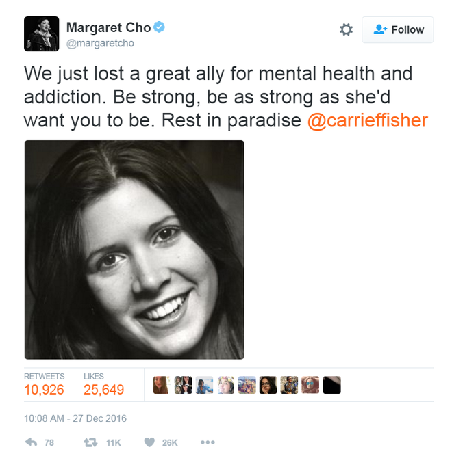Click the blue verified badge
This screenshot has height=454, width=452.
(159, 27)
